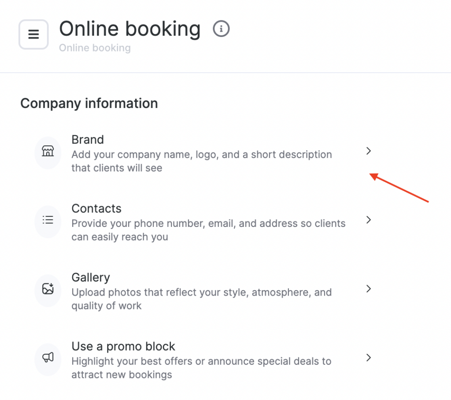Click the promo description about highlighting best offers

[x=201, y=368]
